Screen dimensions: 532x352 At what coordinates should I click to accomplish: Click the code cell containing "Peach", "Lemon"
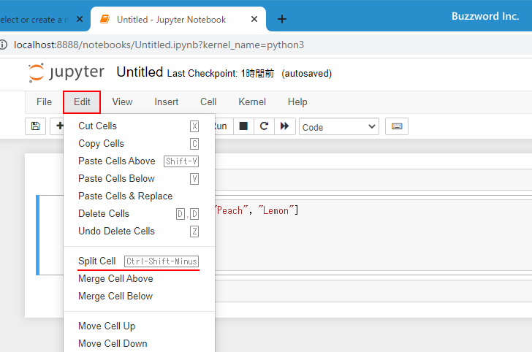(373, 235)
